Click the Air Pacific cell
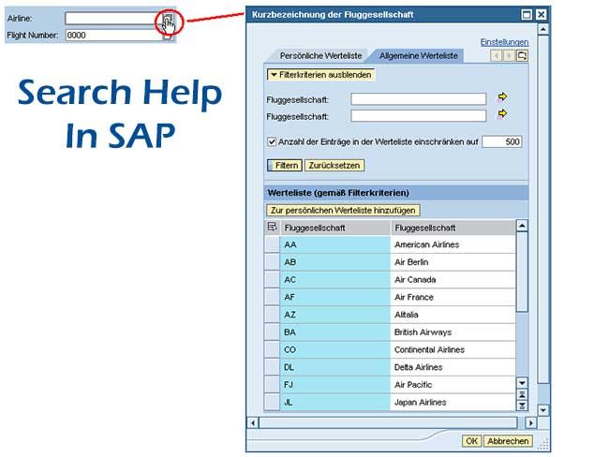 (x=453, y=385)
